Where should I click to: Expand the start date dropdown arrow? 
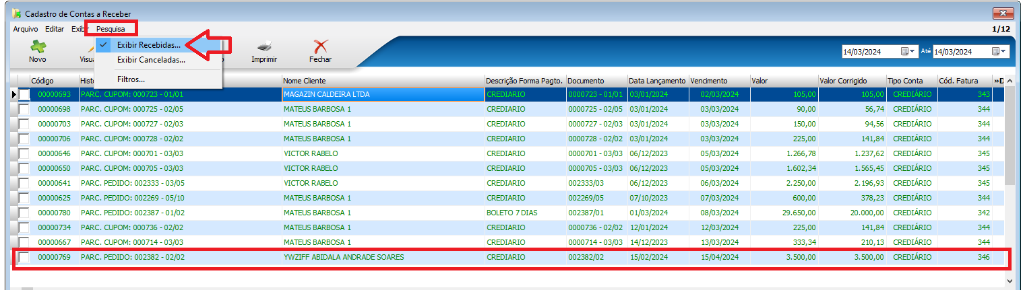point(913,51)
